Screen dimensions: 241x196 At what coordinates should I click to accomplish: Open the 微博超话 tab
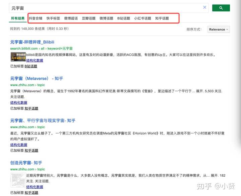[x=71, y=18]
